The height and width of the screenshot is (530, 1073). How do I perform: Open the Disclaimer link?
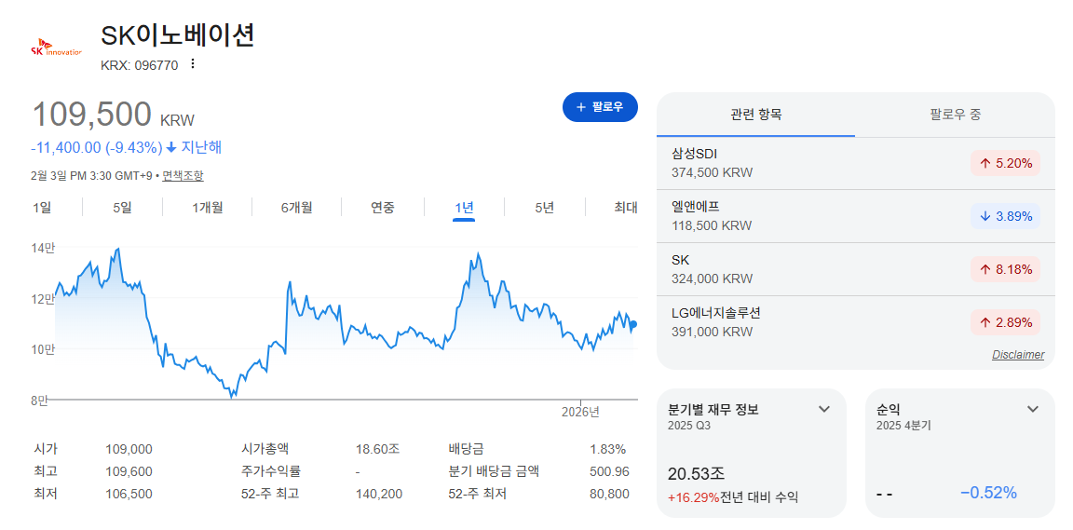pos(1018,355)
